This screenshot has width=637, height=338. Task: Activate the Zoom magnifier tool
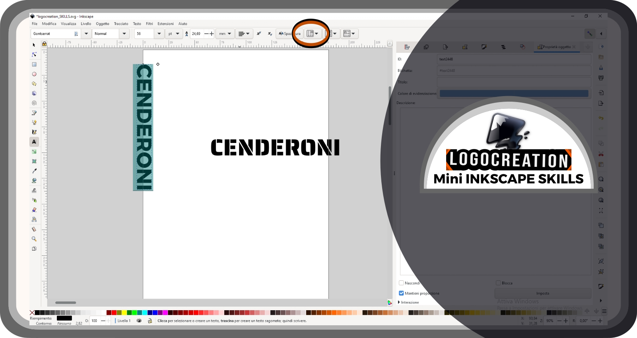click(34, 239)
